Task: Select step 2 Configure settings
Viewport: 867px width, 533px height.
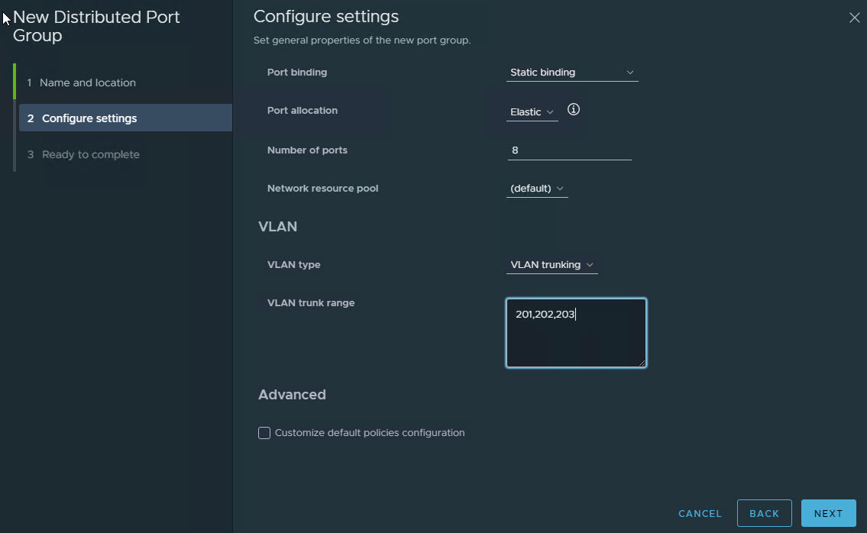Action: 89,118
